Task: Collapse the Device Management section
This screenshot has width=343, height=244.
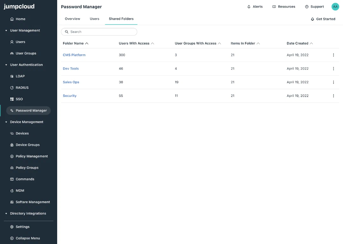Action: coord(6,122)
